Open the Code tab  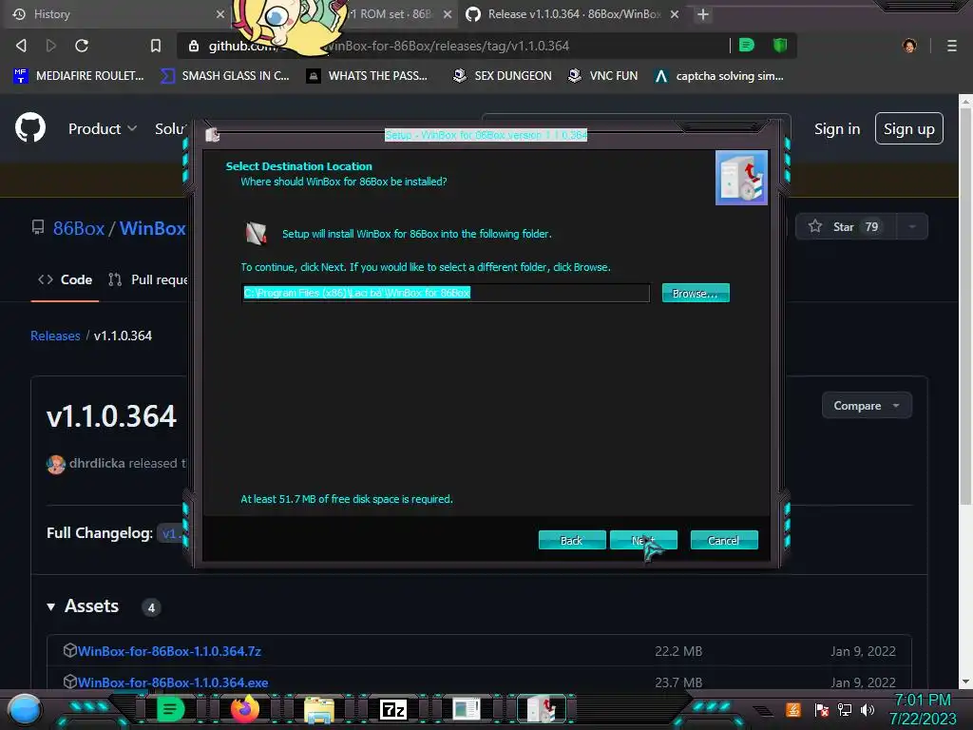tap(66, 279)
